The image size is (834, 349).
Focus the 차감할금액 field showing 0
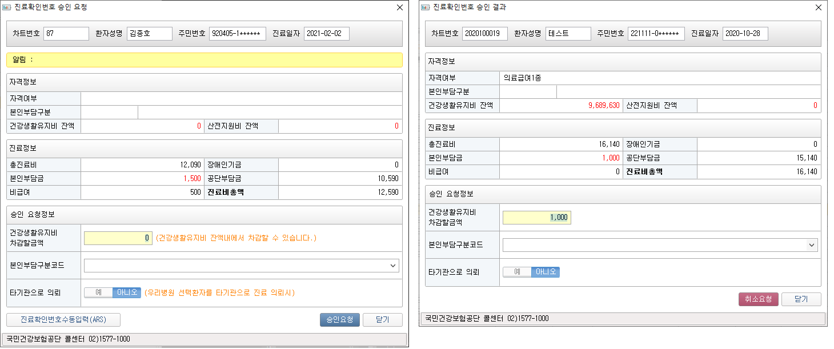point(118,238)
